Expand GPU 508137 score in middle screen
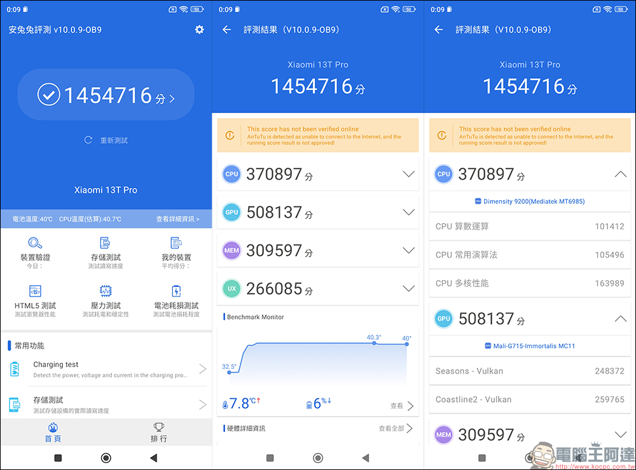 [x=408, y=212]
